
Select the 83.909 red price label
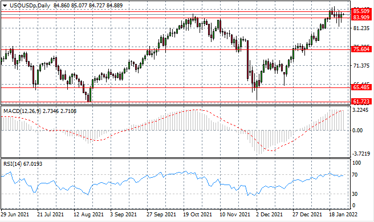361,18
